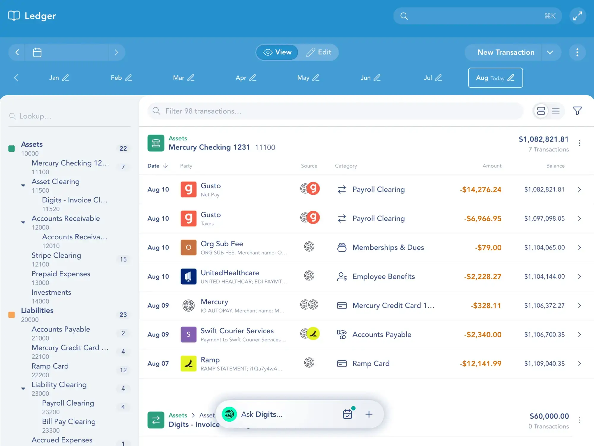Open the New Transaction dropdown arrow

click(550, 52)
